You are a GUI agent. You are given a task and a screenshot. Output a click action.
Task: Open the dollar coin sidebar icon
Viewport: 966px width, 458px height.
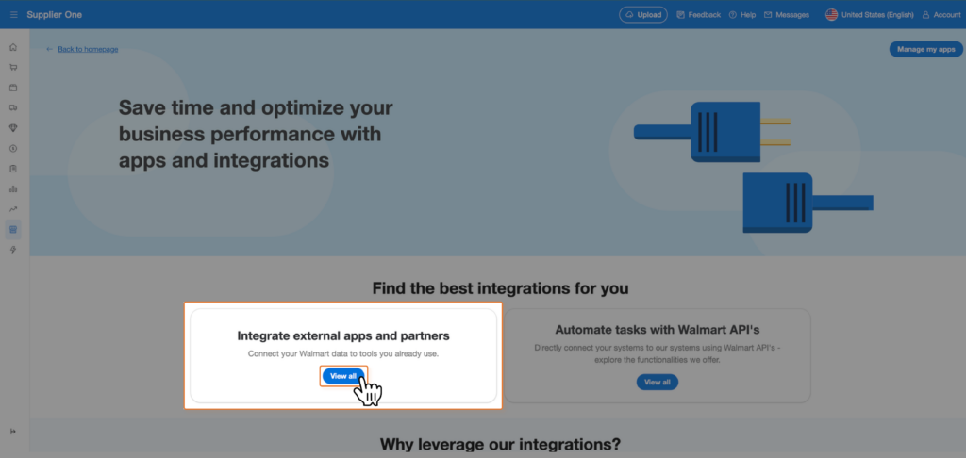point(13,148)
